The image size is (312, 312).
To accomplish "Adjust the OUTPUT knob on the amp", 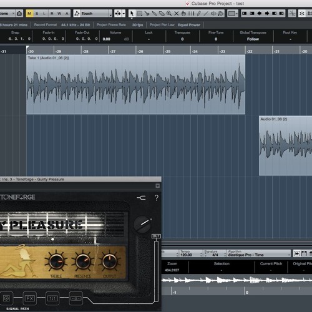I will click(x=110, y=261).
